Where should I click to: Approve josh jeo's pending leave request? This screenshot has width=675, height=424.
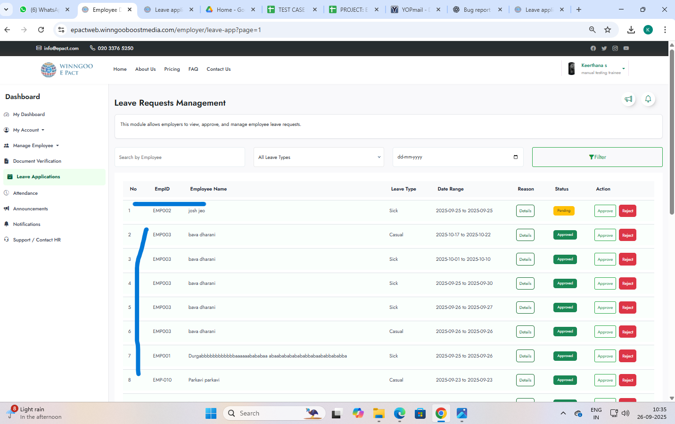[605, 211]
